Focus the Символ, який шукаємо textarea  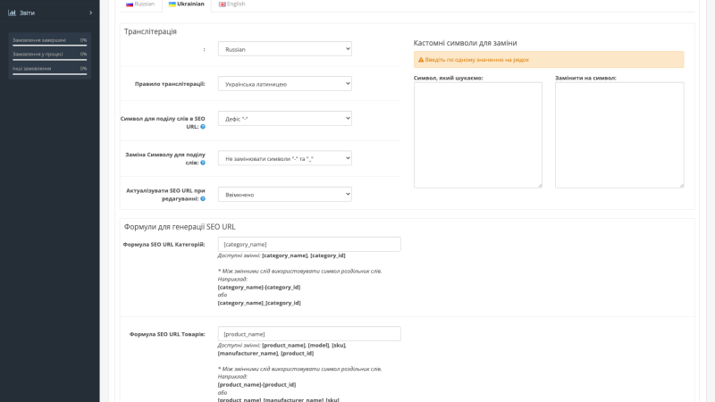[x=478, y=135]
